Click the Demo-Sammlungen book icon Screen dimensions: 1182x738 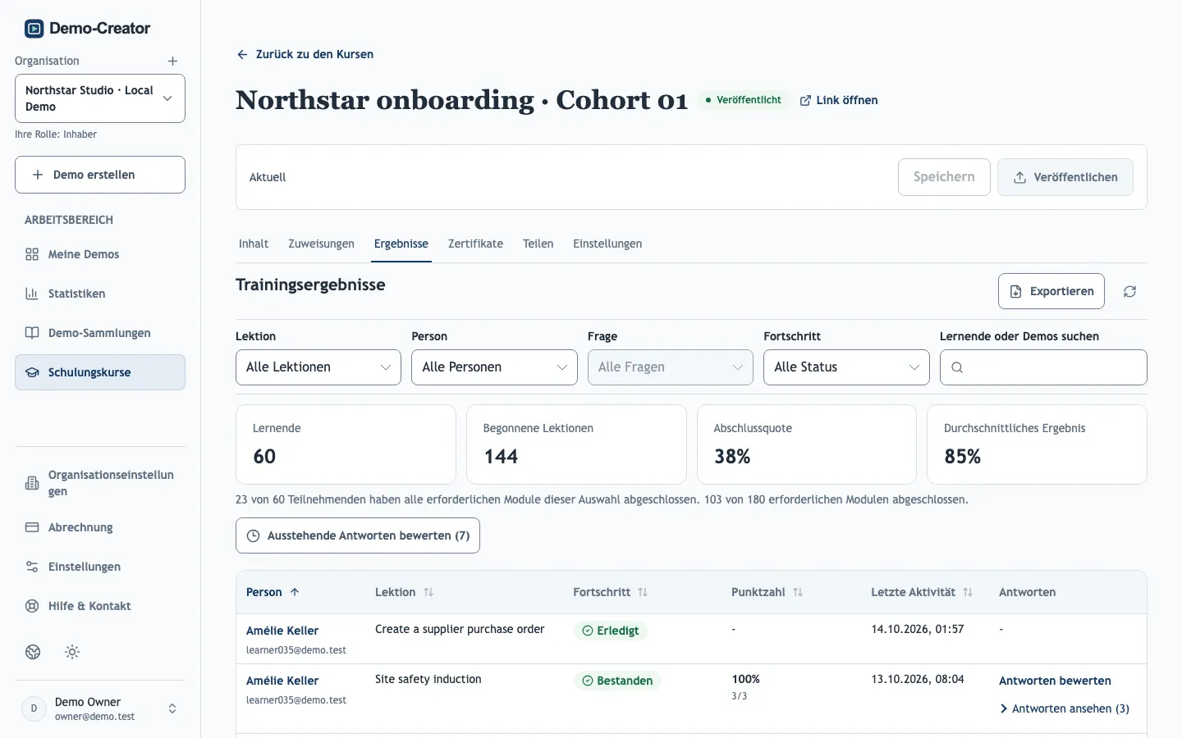pyautogui.click(x=32, y=333)
